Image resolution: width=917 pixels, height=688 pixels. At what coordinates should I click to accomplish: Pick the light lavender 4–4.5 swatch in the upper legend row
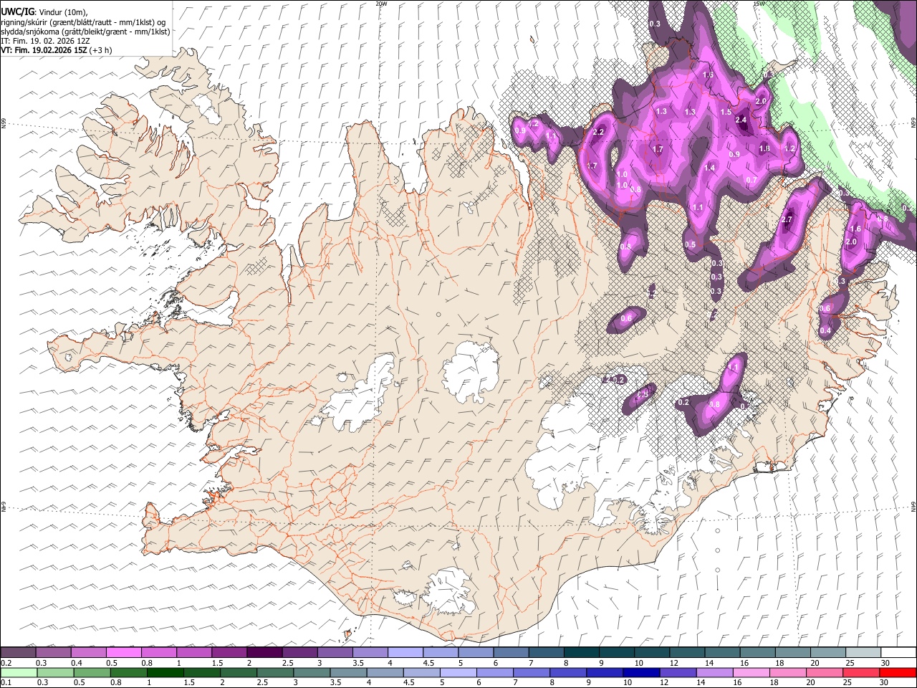(405, 652)
